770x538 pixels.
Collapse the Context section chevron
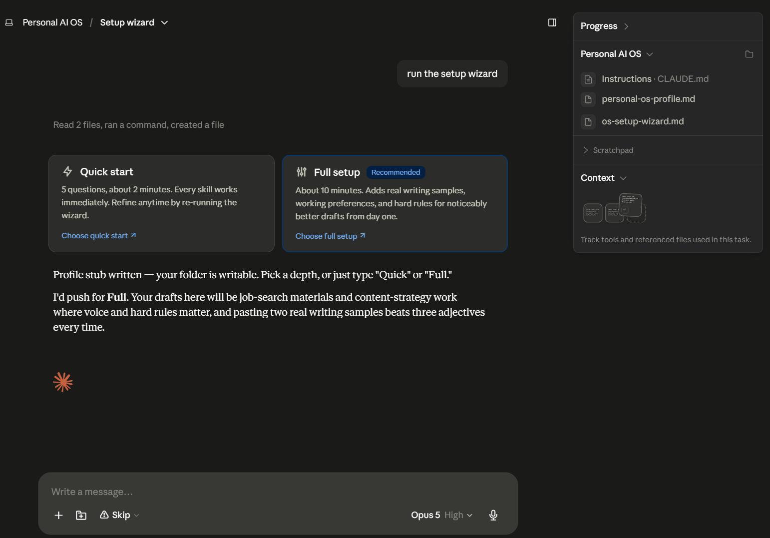tap(623, 178)
